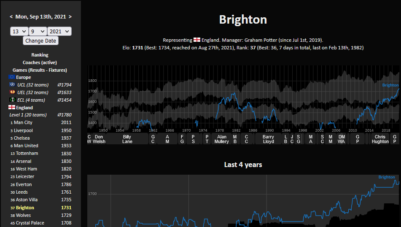Click Brighton label on Last 4 years chart
The height and width of the screenshot is (227, 401).
(x=387, y=177)
